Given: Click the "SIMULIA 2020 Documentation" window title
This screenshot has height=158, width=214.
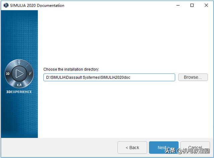Looking at the screenshot, I should (37, 5).
